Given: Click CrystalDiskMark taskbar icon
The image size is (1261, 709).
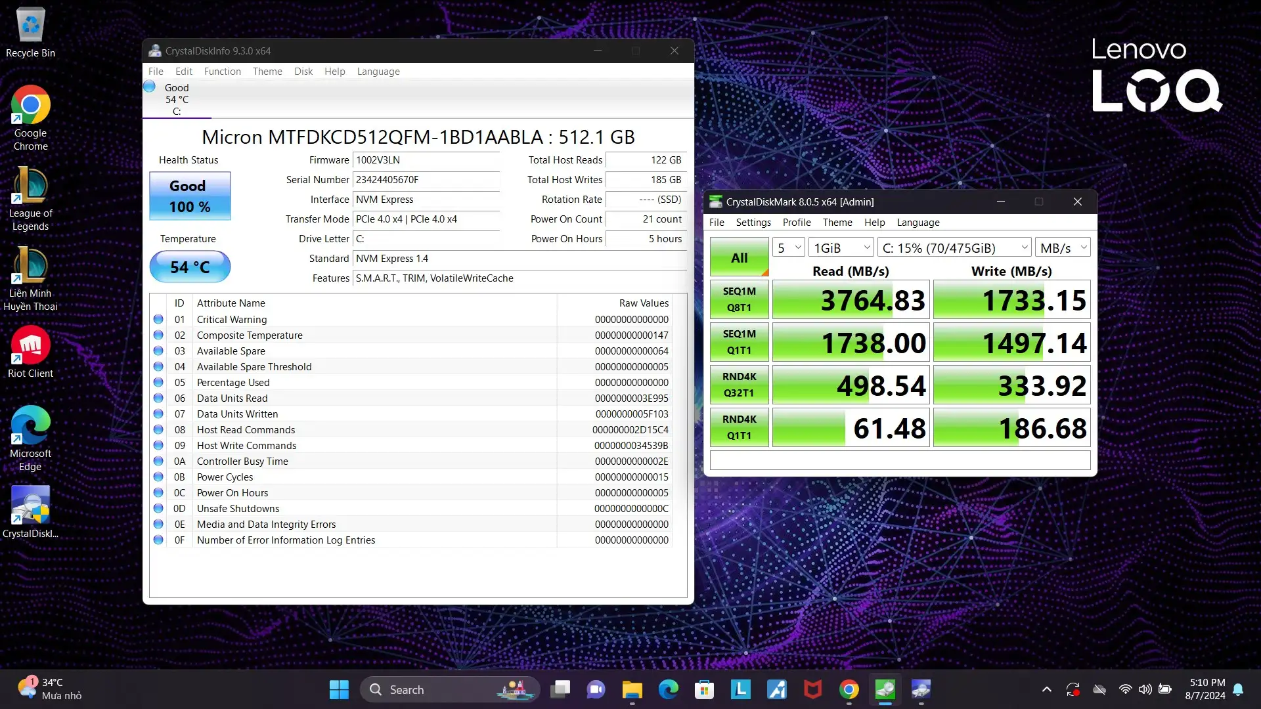Looking at the screenshot, I should click(x=885, y=689).
